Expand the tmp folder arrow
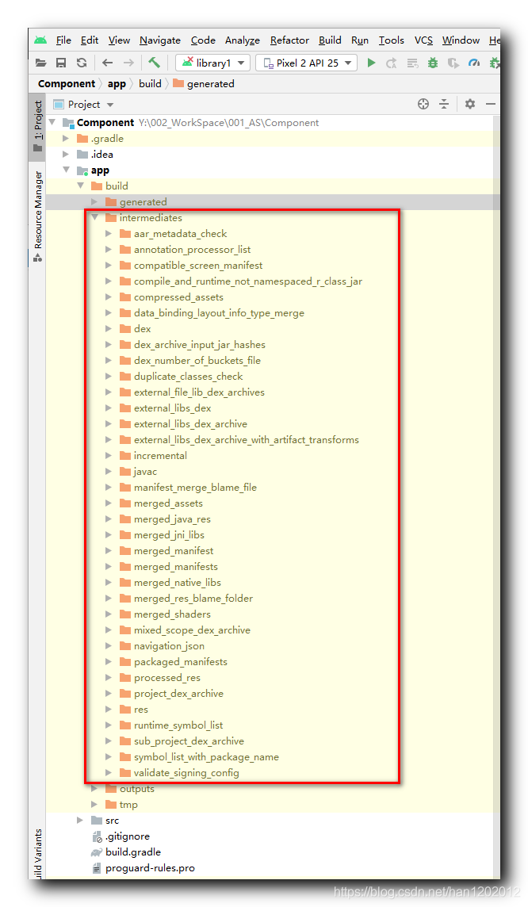Viewport: 528px width, 907px height. (94, 805)
